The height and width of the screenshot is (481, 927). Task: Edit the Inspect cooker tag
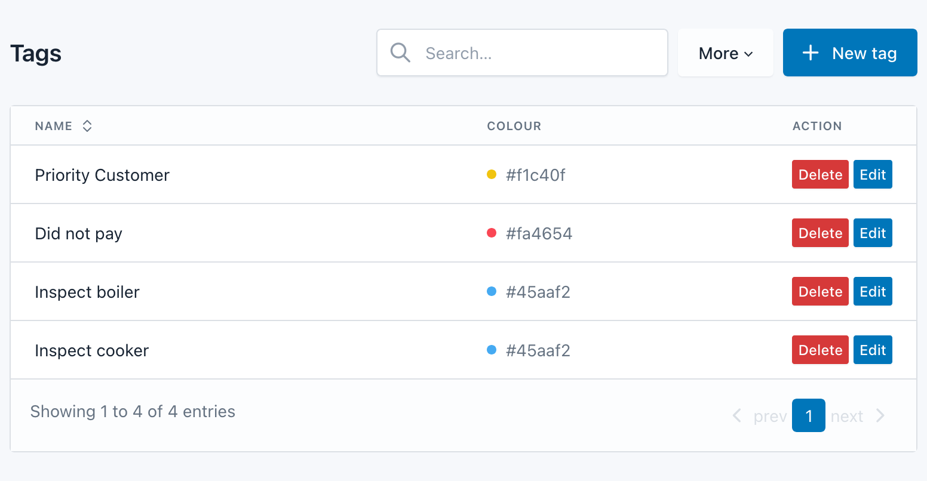(x=873, y=350)
